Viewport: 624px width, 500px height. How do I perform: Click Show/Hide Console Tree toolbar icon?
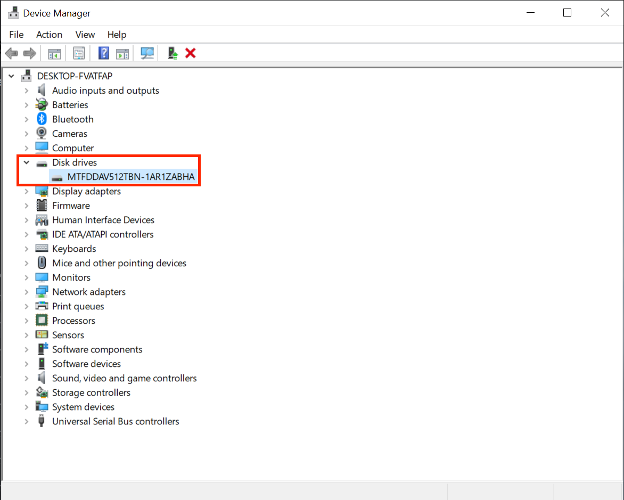pos(54,53)
